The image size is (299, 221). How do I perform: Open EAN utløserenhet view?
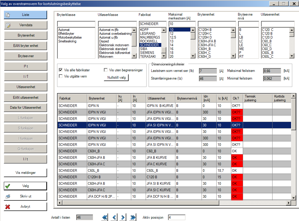tap(26, 98)
